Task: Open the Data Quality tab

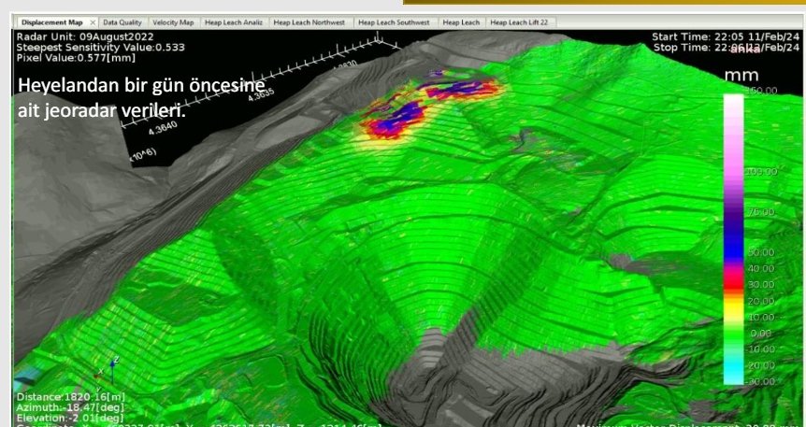Action: coord(122,21)
